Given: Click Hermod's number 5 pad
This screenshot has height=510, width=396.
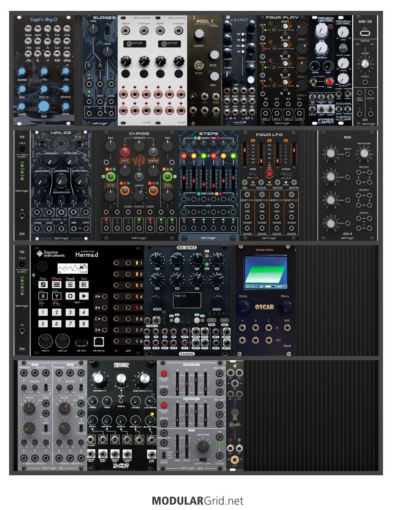Looking at the screenshot, I should click(x=43, y=324).
